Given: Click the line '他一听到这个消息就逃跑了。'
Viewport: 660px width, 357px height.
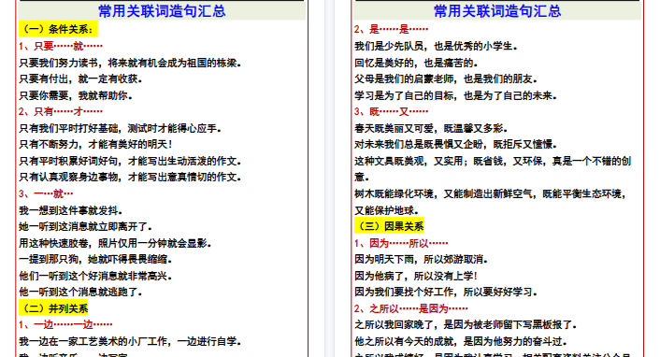Looking at the screenshot, I should [x=80, y=293].
